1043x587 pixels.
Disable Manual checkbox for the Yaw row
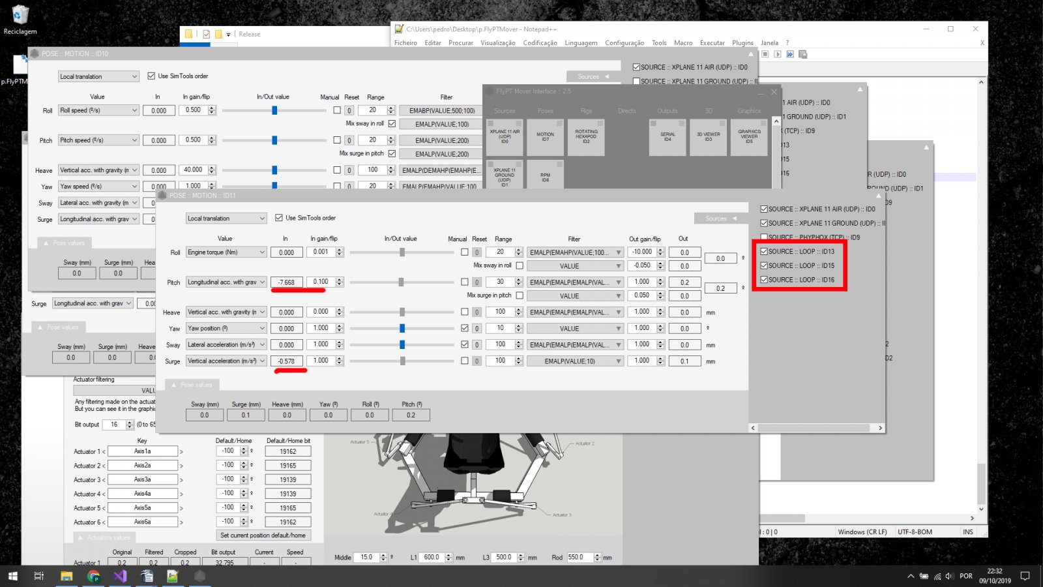point(464,328)
